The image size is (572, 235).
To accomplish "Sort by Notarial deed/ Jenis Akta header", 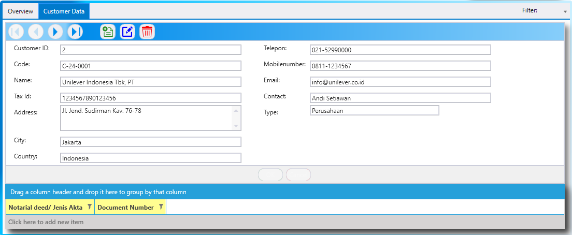I will 45,207.
